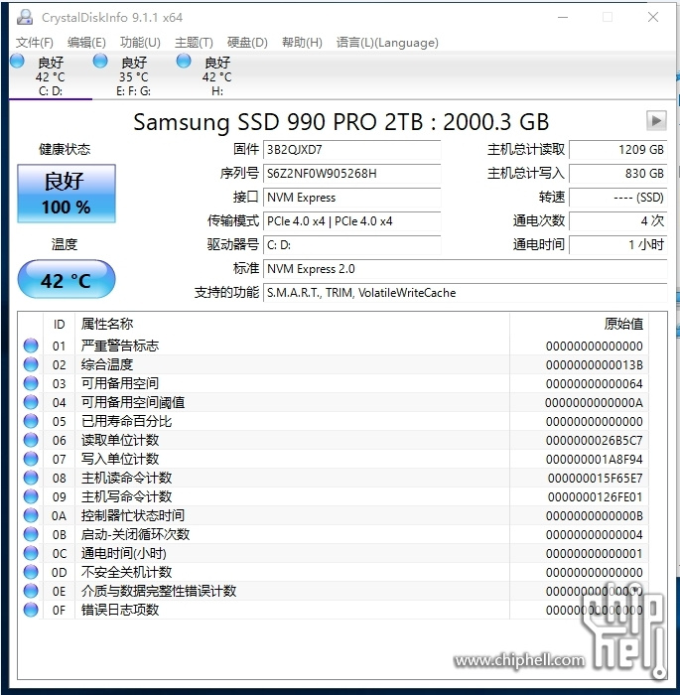Image resolution: width=680 pixels, height=695 pixels.
Task: Close the CrystalDiskInfo window
Action: pyautogui.click(x=653, y=17)
